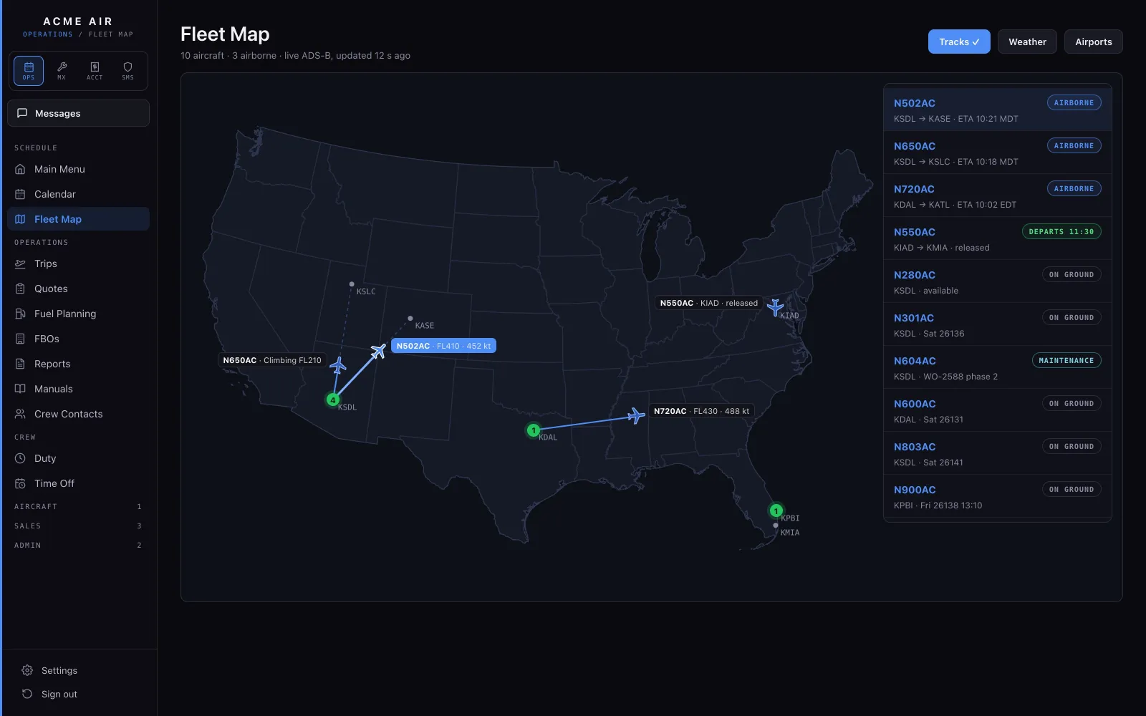Click the MAINTENANCE badge for N604AC
This screenshot has width=1146, height=716.
coord(1066,360)
